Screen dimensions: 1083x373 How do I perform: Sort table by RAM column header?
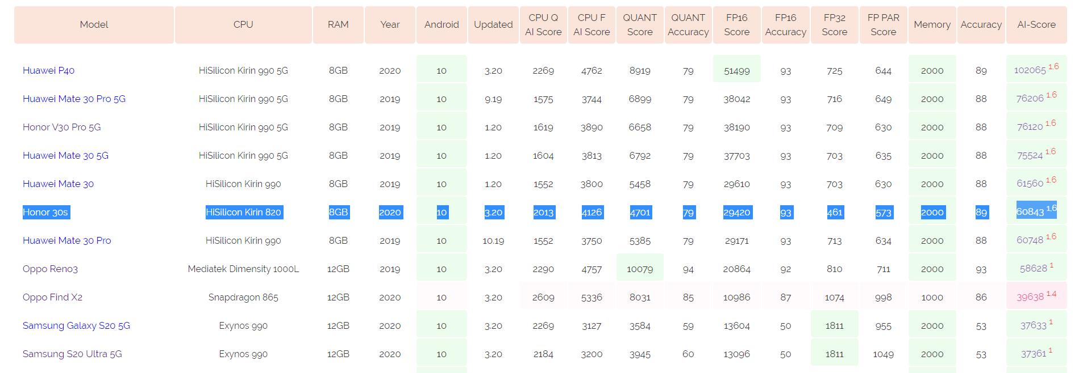[338, 24]
